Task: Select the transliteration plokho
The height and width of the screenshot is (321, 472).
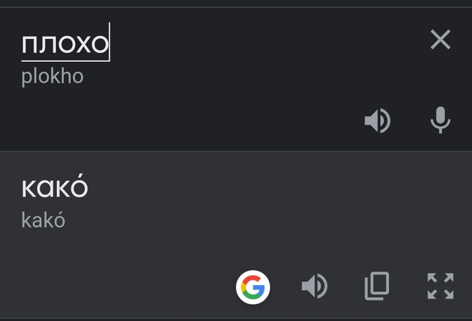Action: [53, 76]
